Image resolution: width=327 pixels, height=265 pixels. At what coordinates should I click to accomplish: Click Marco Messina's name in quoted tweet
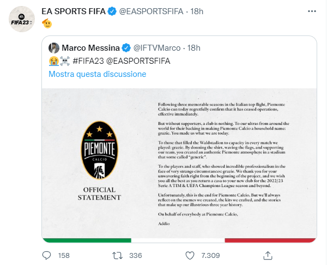pos(92,47)
